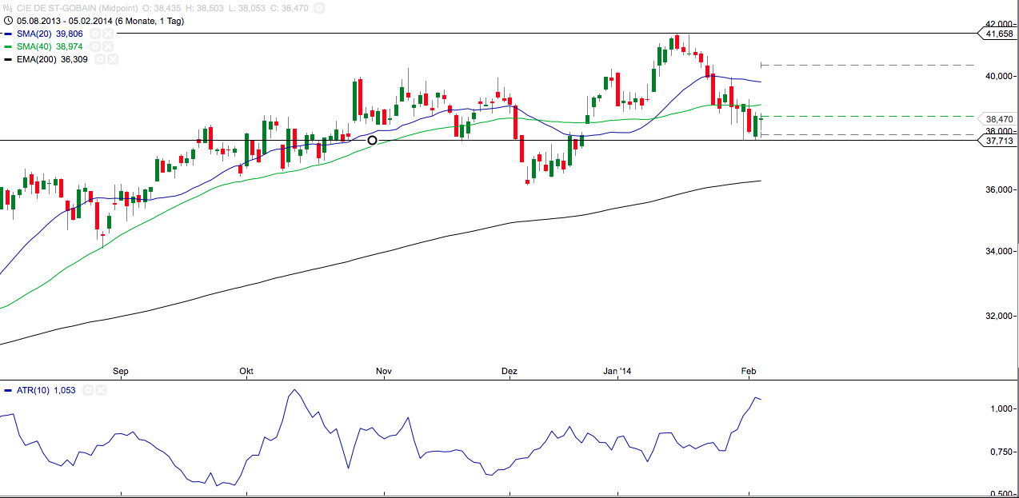Click the 32,000 price axis label
This screenshot has width=1019, height=498.
click(1001, 316)
